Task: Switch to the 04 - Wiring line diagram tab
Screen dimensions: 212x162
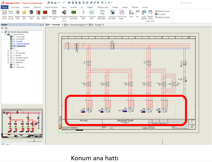Action: [76, 25]
